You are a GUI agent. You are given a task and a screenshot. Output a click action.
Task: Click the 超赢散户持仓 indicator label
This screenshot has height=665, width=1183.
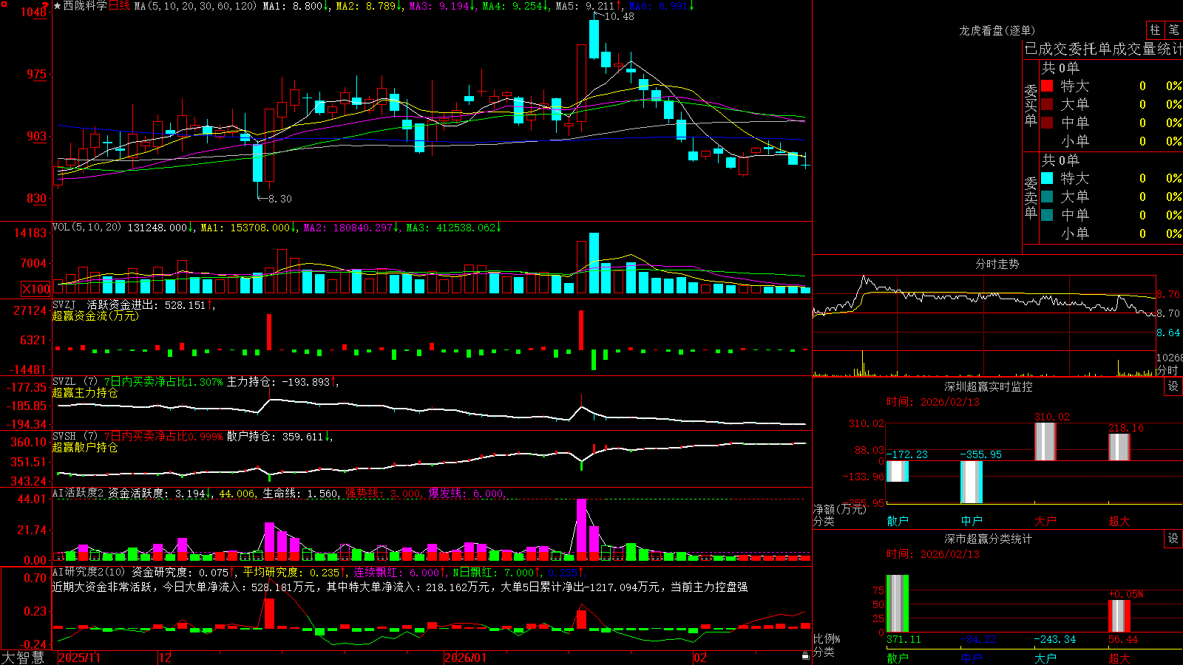(x=85, y=447)
